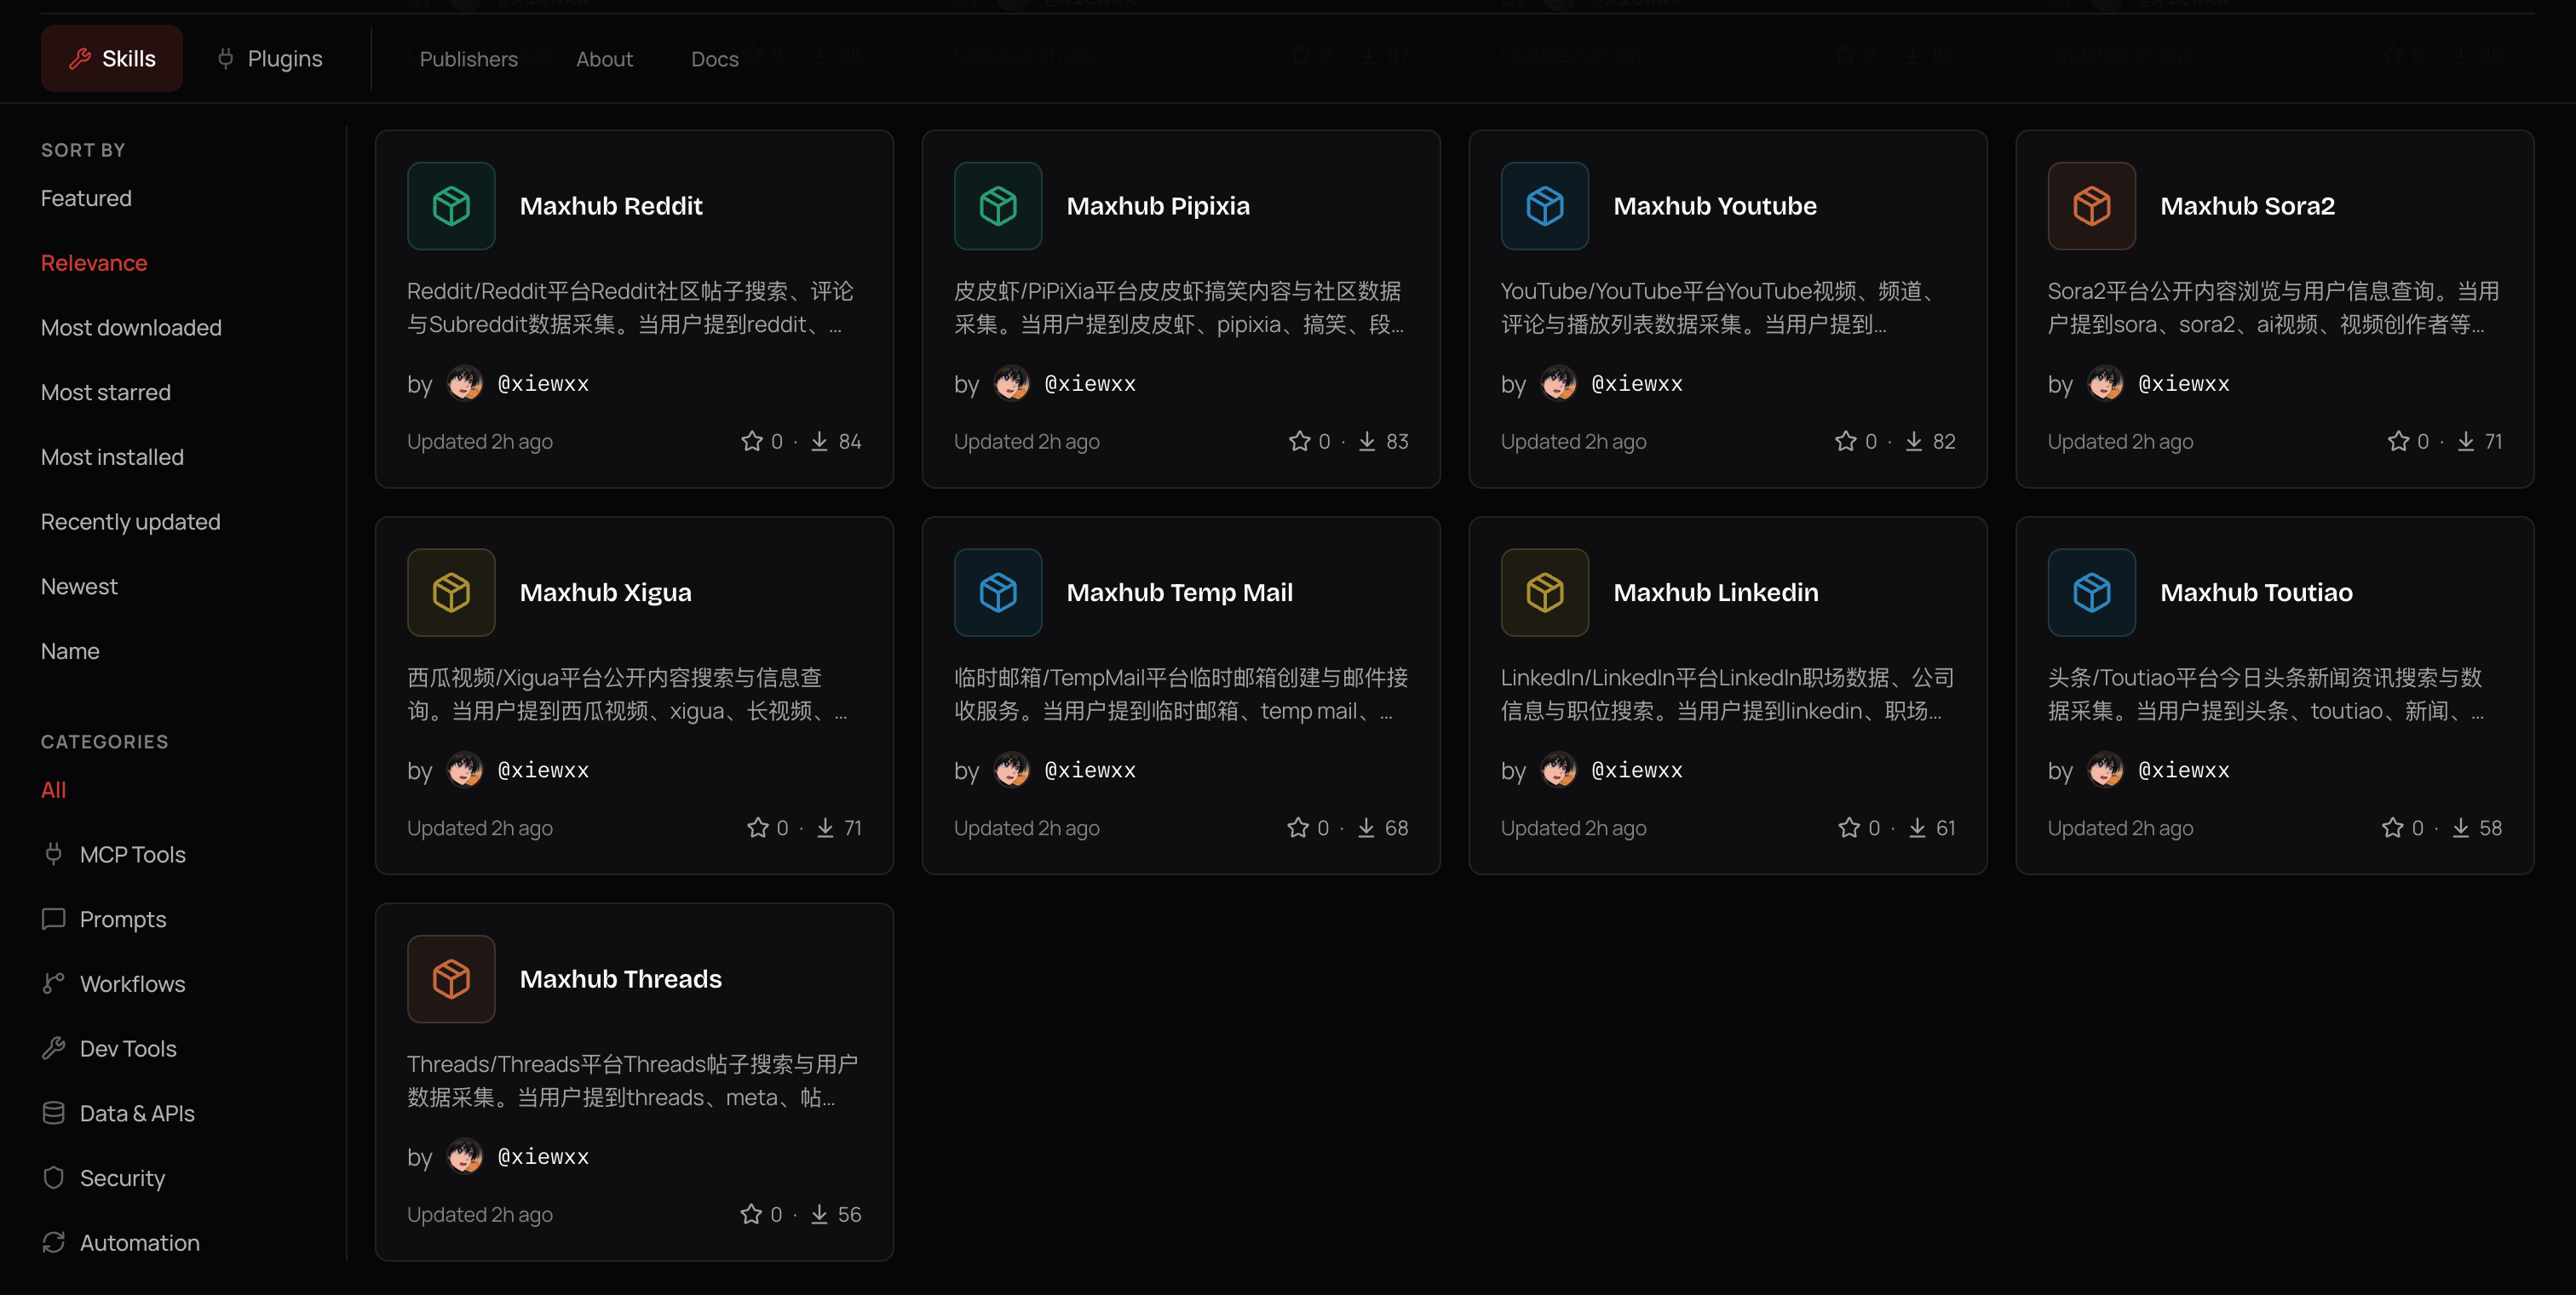Viewport: 2576px width, 1295px height.
Task: Open the Publishers page
Action: click(x=469, y=59)
